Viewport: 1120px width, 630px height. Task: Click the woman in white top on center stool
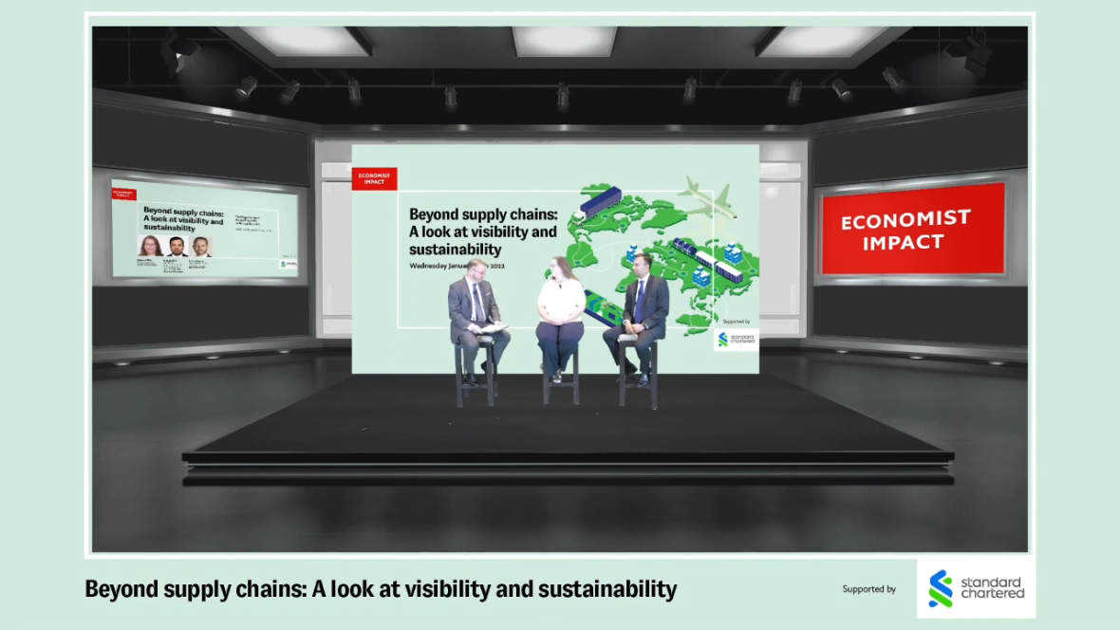[559, 318]
